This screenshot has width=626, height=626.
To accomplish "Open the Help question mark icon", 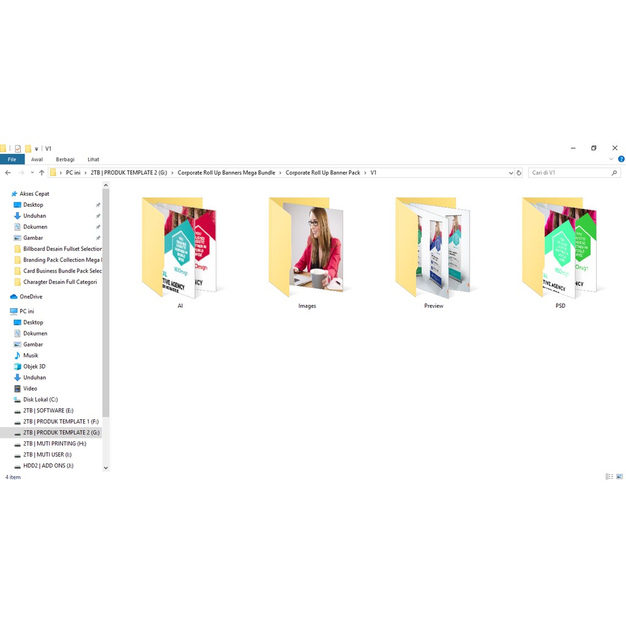I will 621,159.
